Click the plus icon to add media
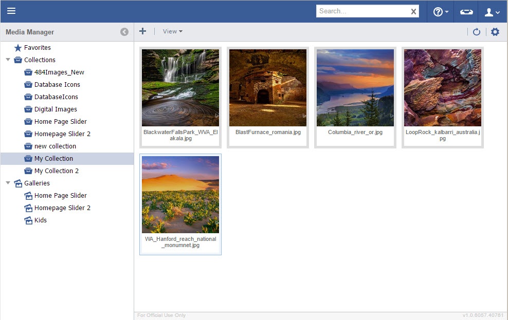Screen dimensions: 508x320 click(x=143, y=31)
